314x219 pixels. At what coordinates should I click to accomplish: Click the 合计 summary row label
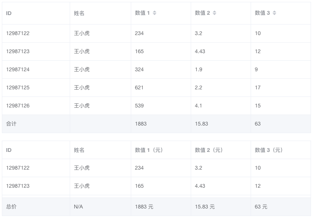pos(11,124)
